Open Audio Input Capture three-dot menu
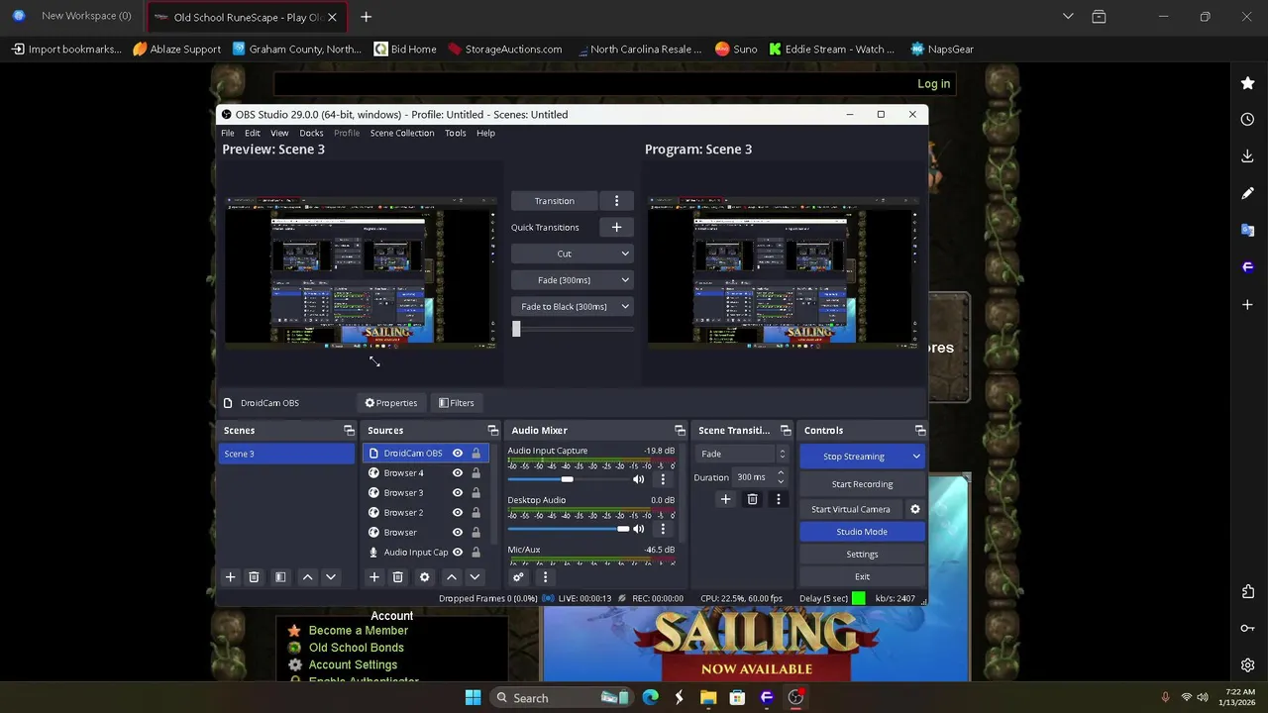Screen dimensions: 1268x713 pos(663,479)
